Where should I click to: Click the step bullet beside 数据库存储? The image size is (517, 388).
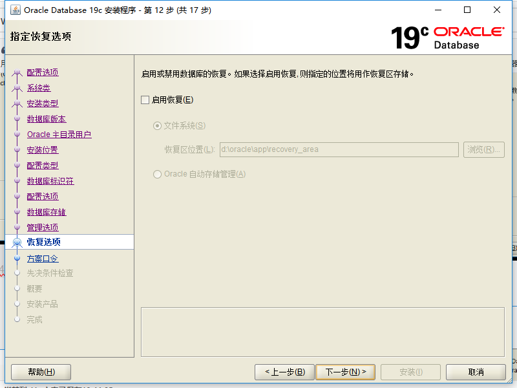click(17, 212)
